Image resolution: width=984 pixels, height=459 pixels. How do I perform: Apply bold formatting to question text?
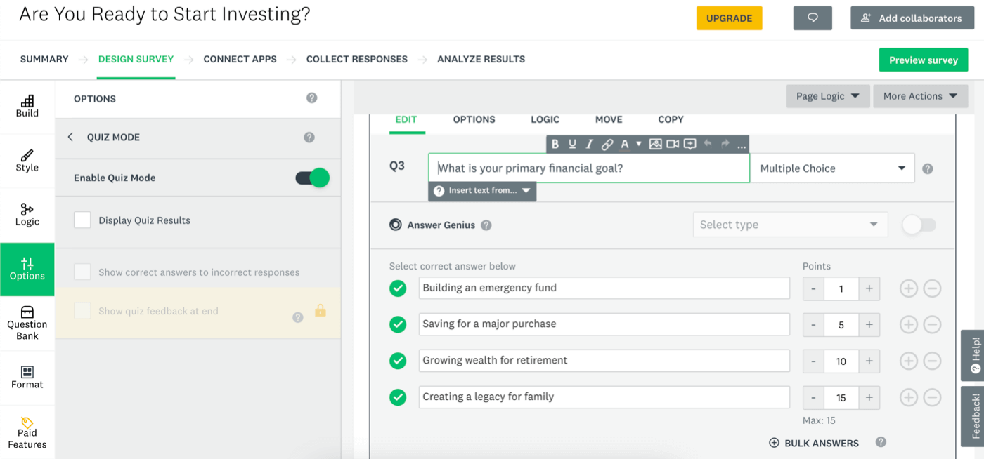(555, 144)
